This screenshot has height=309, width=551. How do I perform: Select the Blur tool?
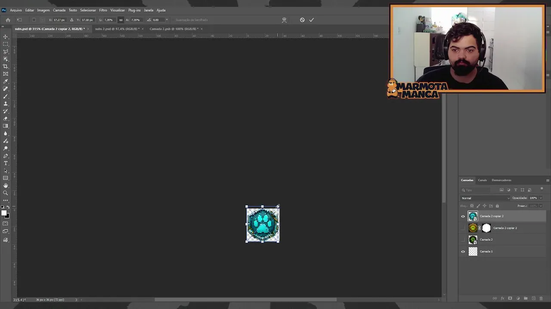click(x=6, y=133)
